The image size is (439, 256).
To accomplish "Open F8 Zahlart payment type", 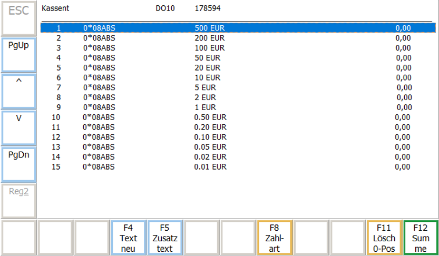I will [274, 238].
